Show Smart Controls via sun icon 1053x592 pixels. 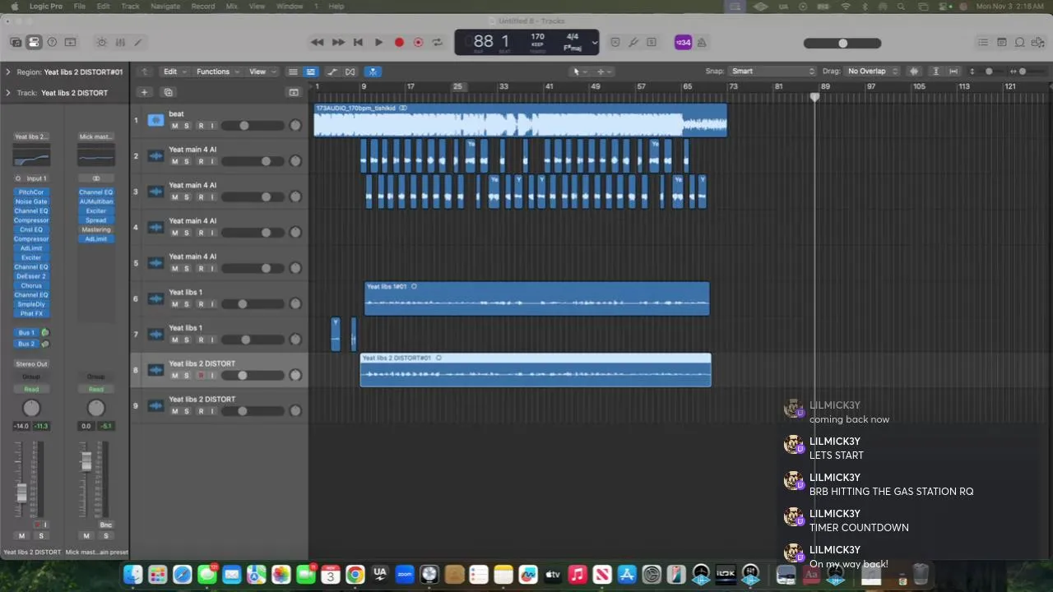pyautogui.click(x=101, y=42)
